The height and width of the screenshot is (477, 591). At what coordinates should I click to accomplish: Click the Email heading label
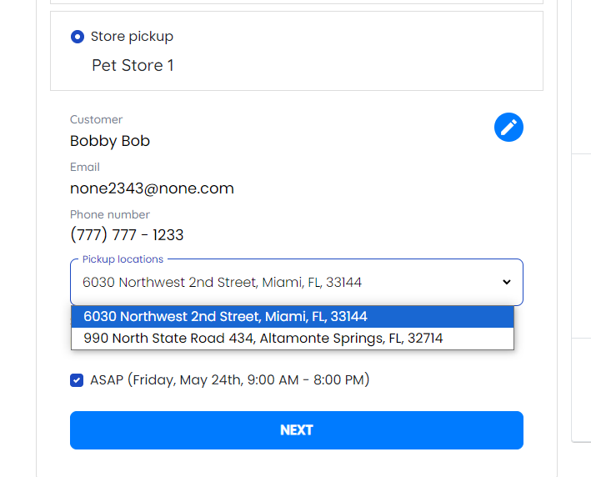click(85, 167)
